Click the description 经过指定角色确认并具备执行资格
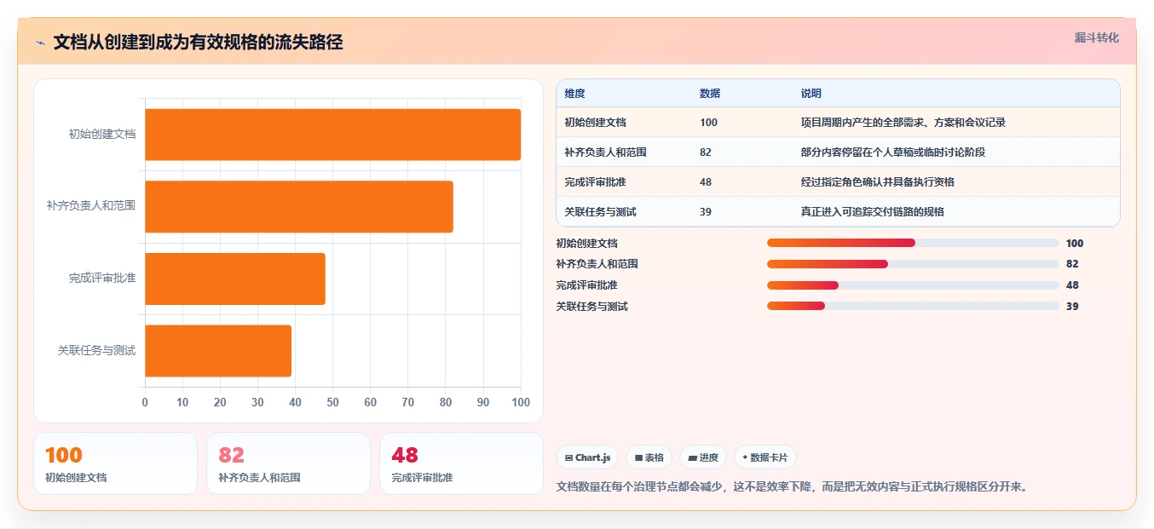1154x529 pixels. click(878, 182)
